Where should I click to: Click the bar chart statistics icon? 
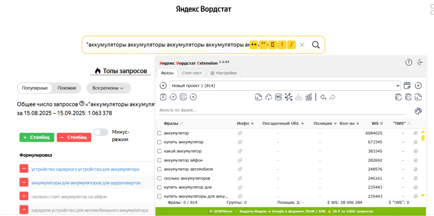tap(309, 97)
